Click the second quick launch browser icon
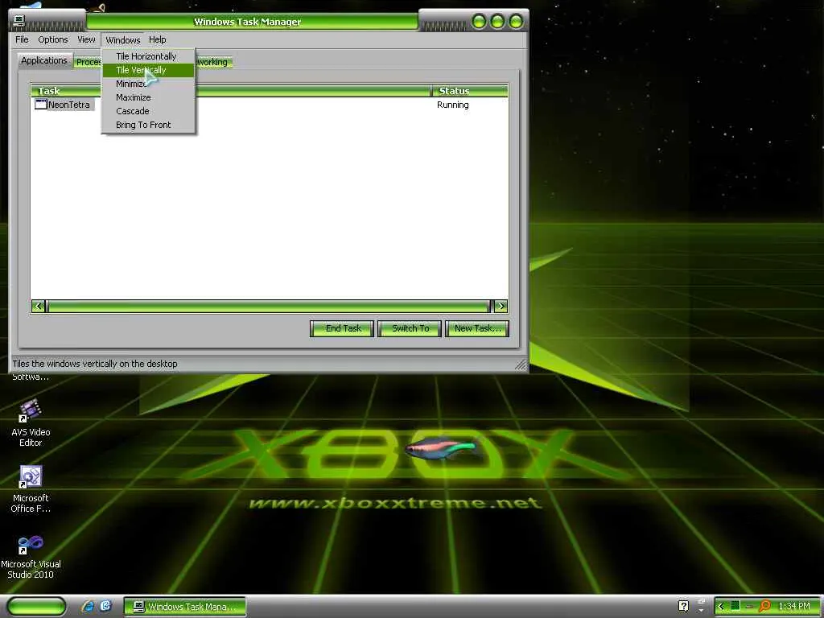The height and width of the screenshot is (618, 824). point(105,607)
